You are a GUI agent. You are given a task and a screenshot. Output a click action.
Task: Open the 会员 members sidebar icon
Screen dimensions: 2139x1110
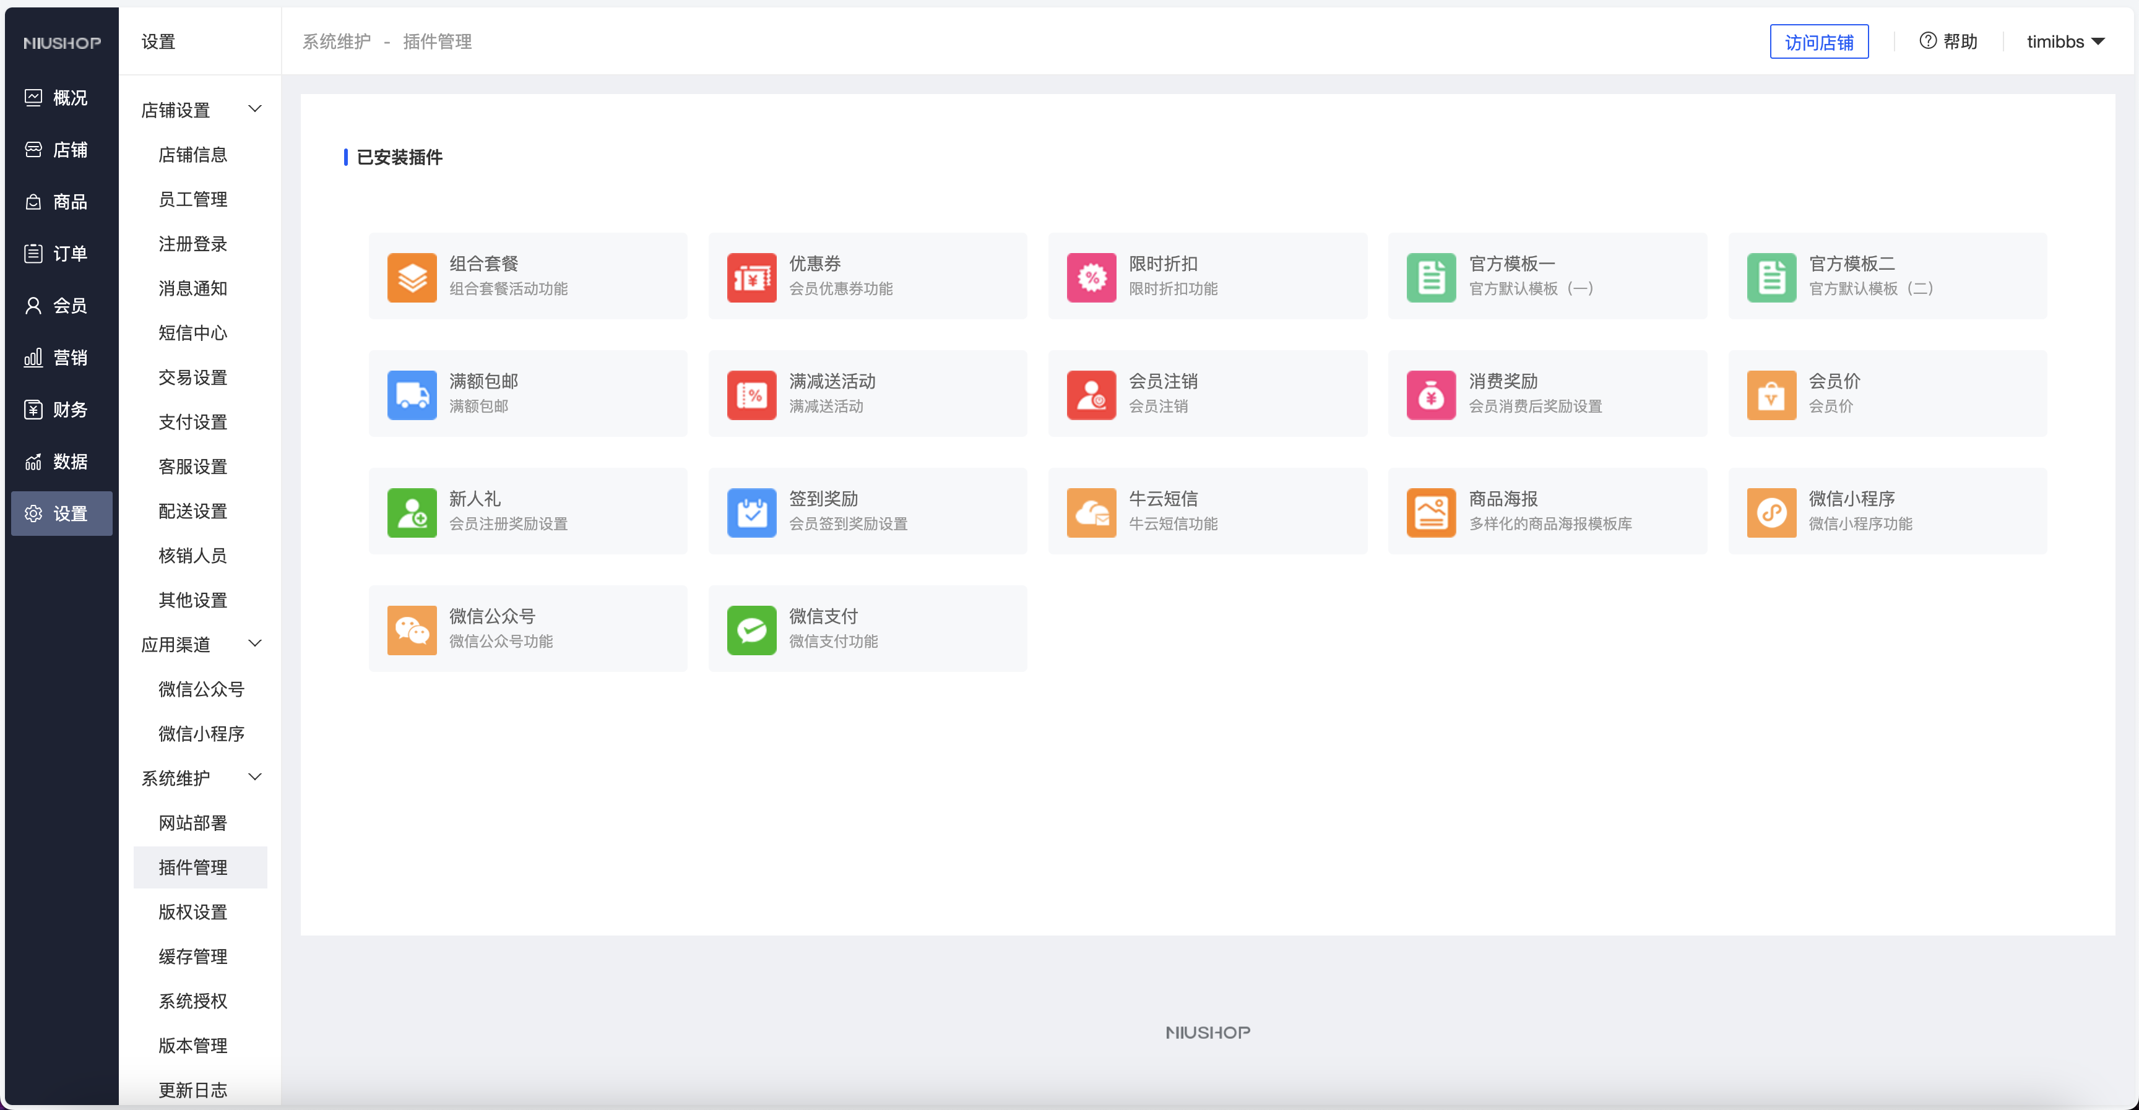click(x=33, y=304)
